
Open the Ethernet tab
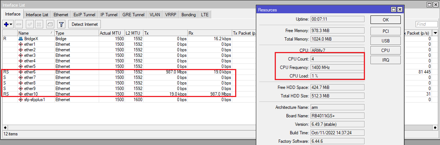[61, 14]
